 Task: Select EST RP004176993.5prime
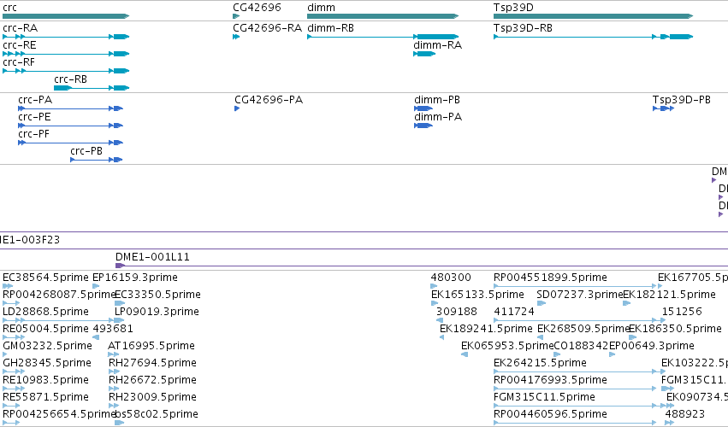click(x=550, y=380)
